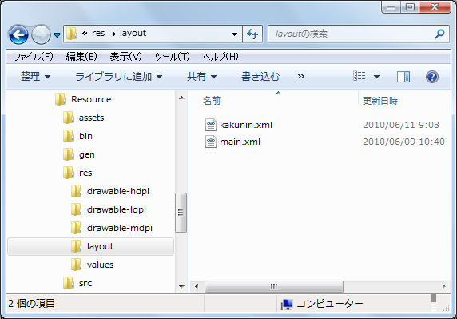This screenshot has width=457, height=319.
Task: Select 'layout' in the address breadcrumb
Action: (x=133, y=34)
